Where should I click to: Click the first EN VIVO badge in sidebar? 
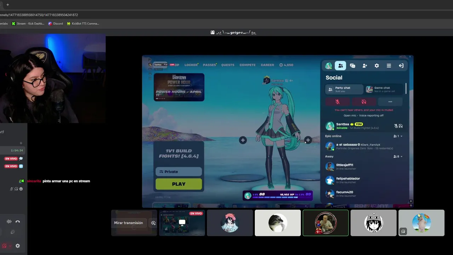(11, 159)
